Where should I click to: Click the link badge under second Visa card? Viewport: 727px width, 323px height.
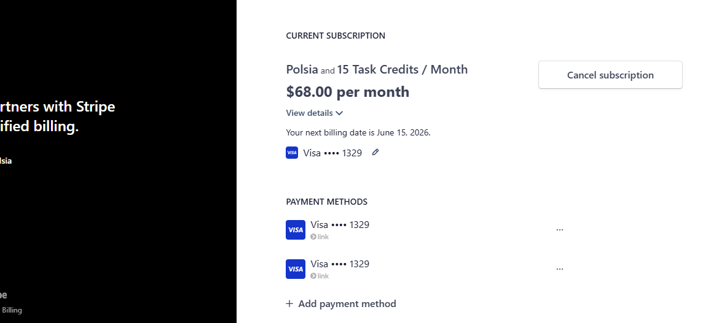[x=320, y=276]
